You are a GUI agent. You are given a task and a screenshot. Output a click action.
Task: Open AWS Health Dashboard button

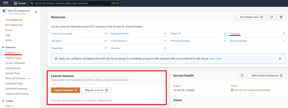point(267,76)
